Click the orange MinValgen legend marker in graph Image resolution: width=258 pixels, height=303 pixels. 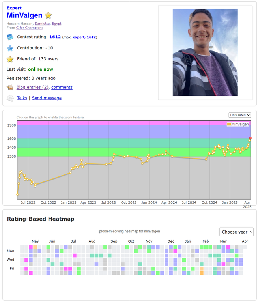point(229,124)
